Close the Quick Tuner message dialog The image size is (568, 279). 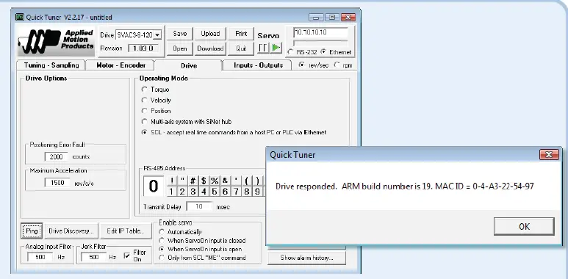coord(548,155)
